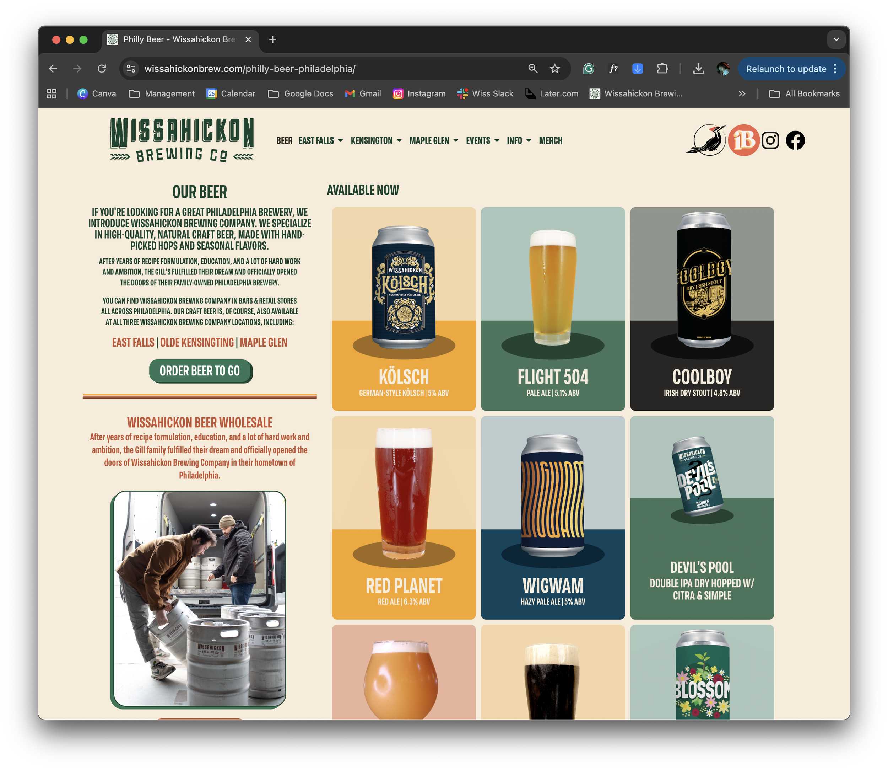Open the Grammarly extension icon
Screen dimensions: 888x770
pyautogui.click(x=588, y=69)
